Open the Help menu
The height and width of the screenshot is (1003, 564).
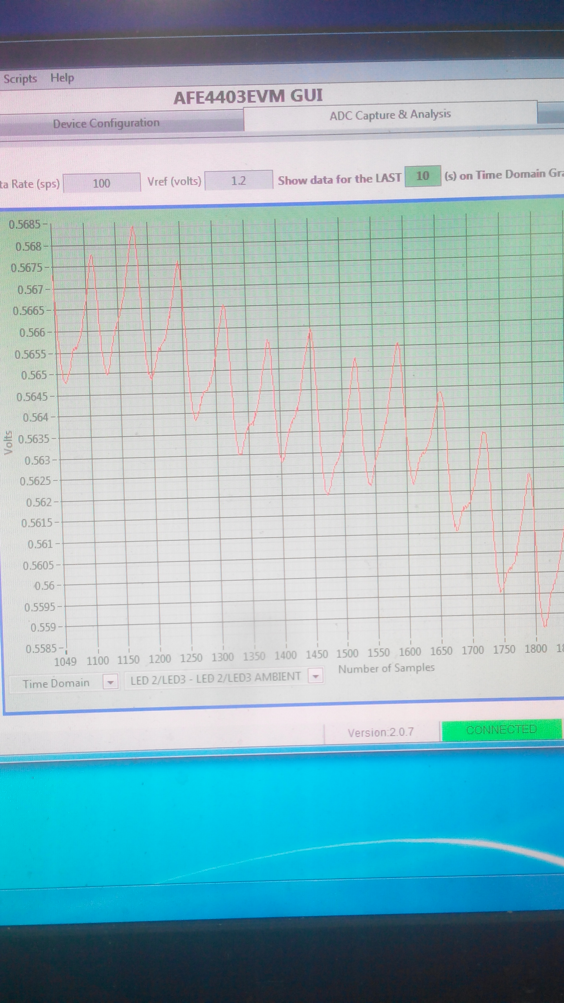[x=62, y=78]
